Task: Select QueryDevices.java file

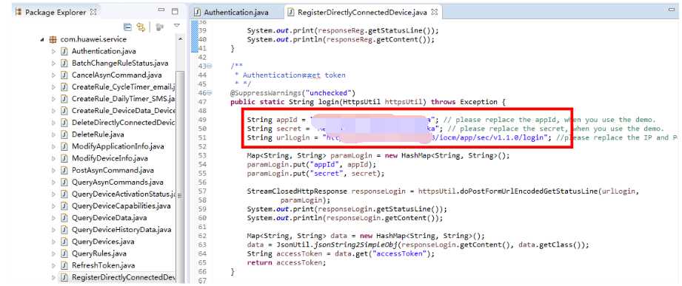Action: (x=103, y=242)
